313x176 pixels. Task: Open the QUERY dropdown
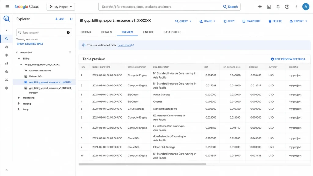point(183,21)
